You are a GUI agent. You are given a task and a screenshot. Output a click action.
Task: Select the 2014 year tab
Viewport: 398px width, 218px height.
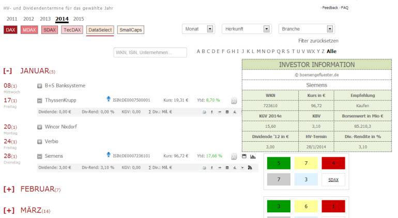(x=62, y=19)
